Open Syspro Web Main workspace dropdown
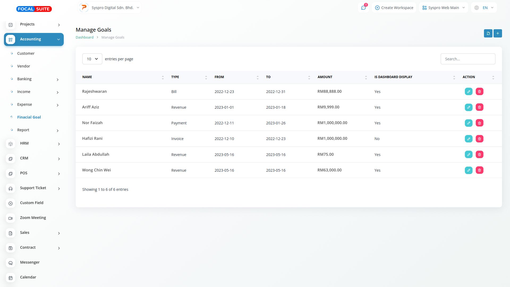Screen dimensions: 510x287 [x=443, y=8]
